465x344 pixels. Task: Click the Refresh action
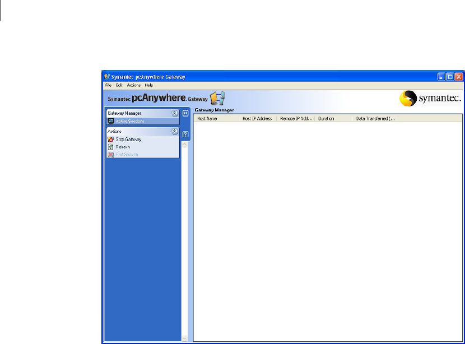coord(123,147)
